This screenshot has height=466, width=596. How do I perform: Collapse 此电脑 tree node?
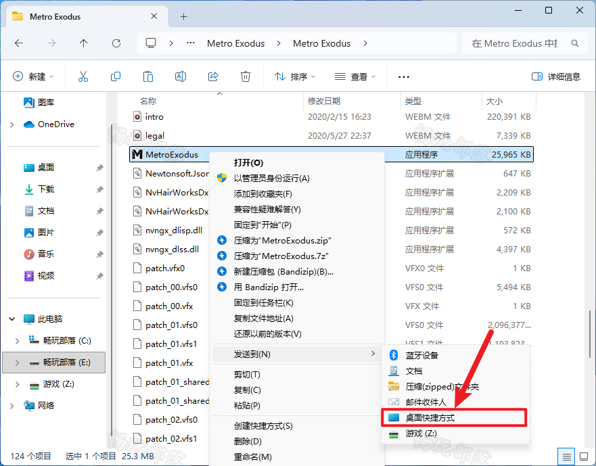pyautogui.click(x=12, y=319)
